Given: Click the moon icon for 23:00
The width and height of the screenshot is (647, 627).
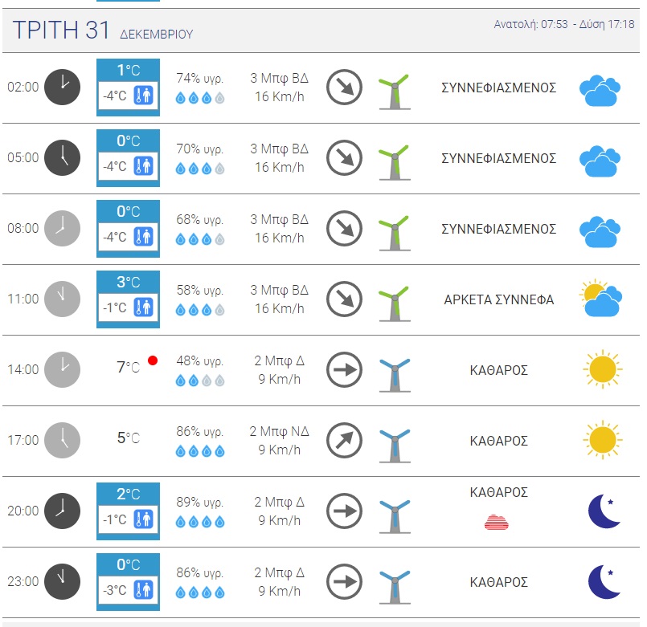Looking at the screenshot, I should point(604,582).
